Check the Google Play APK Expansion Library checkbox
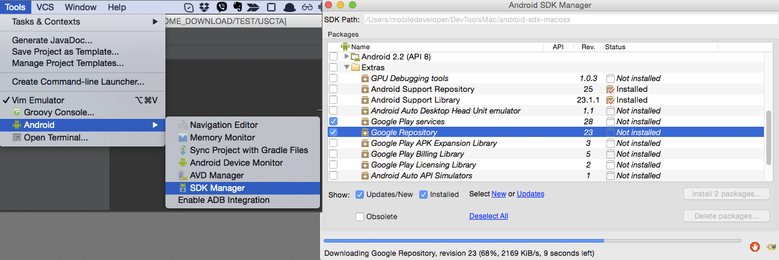779x260 pixels. 333,144
